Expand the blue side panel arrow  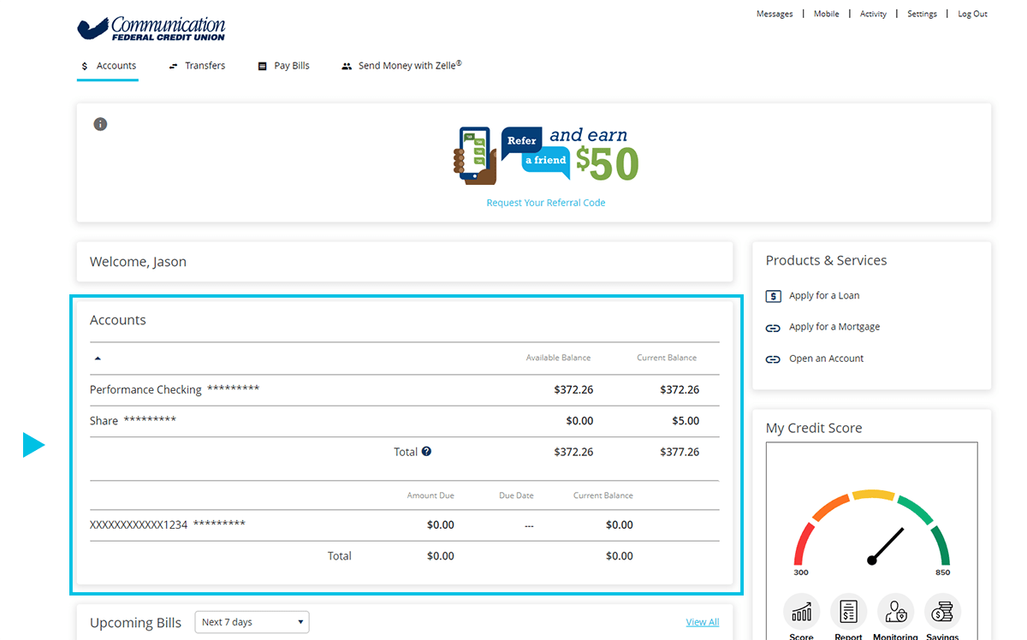(x=34, y=444)
